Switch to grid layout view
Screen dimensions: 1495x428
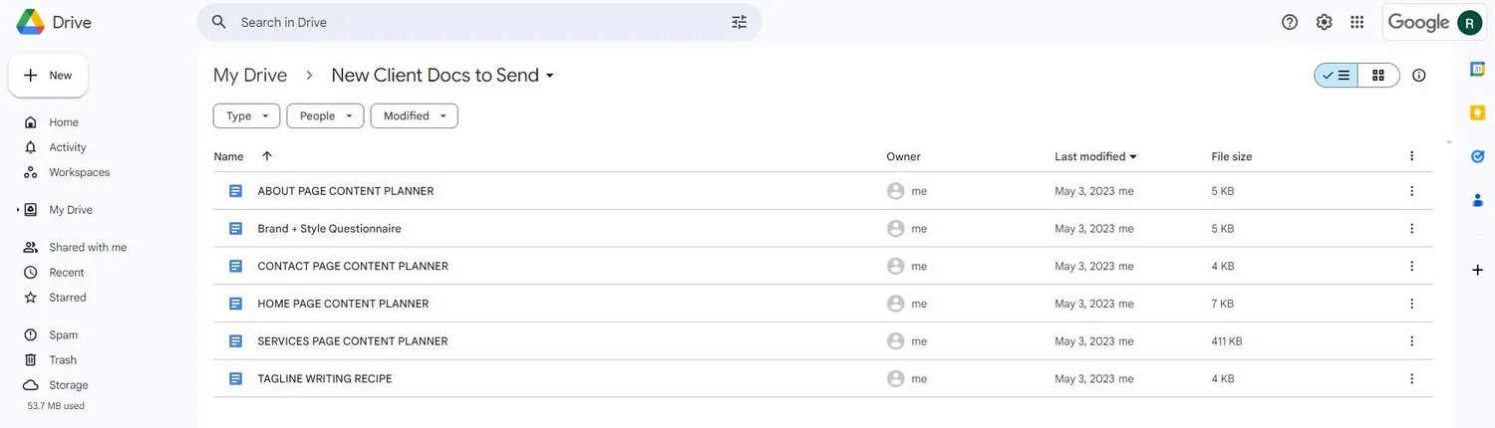1378,76
